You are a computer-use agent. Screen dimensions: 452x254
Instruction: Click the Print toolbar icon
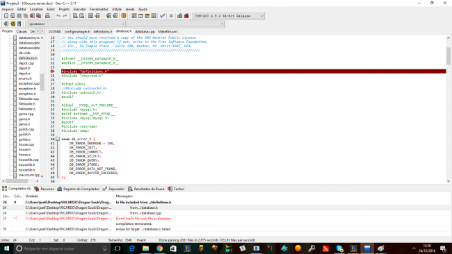(47, 16)
